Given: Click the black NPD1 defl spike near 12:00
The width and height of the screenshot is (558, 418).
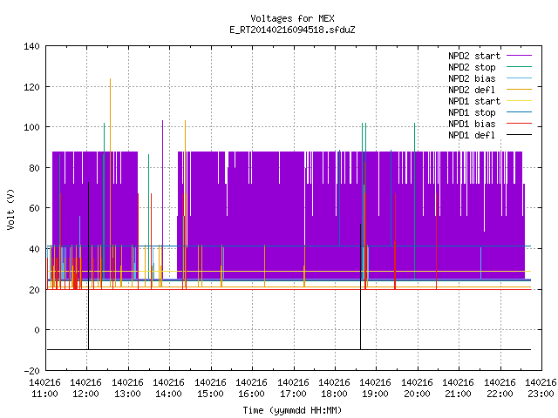Looking at the screenshot, I should click(x=89, y=266).
